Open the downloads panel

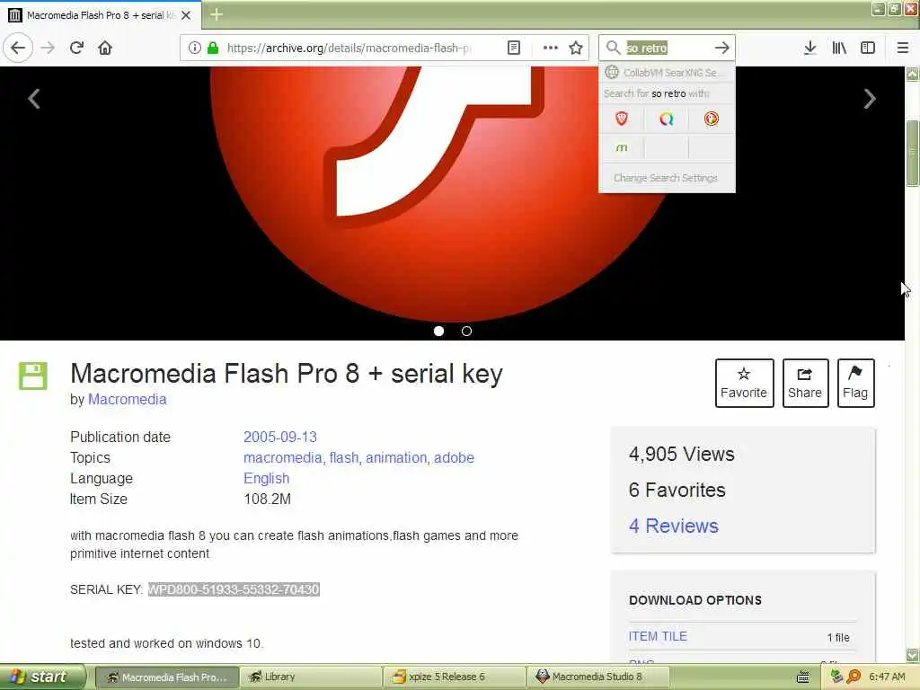tap(809, 48)
